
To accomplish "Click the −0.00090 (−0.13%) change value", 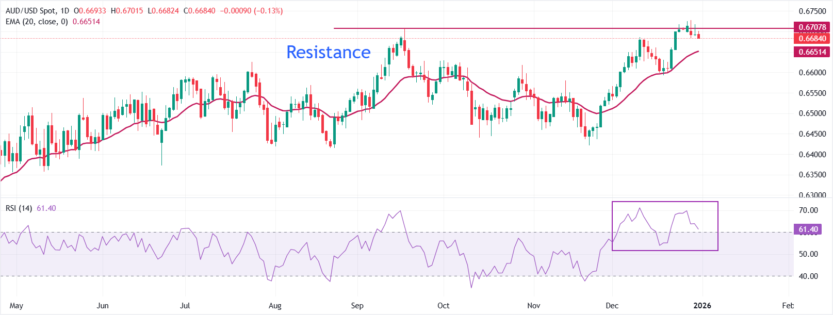I will (x=251, y=11).
